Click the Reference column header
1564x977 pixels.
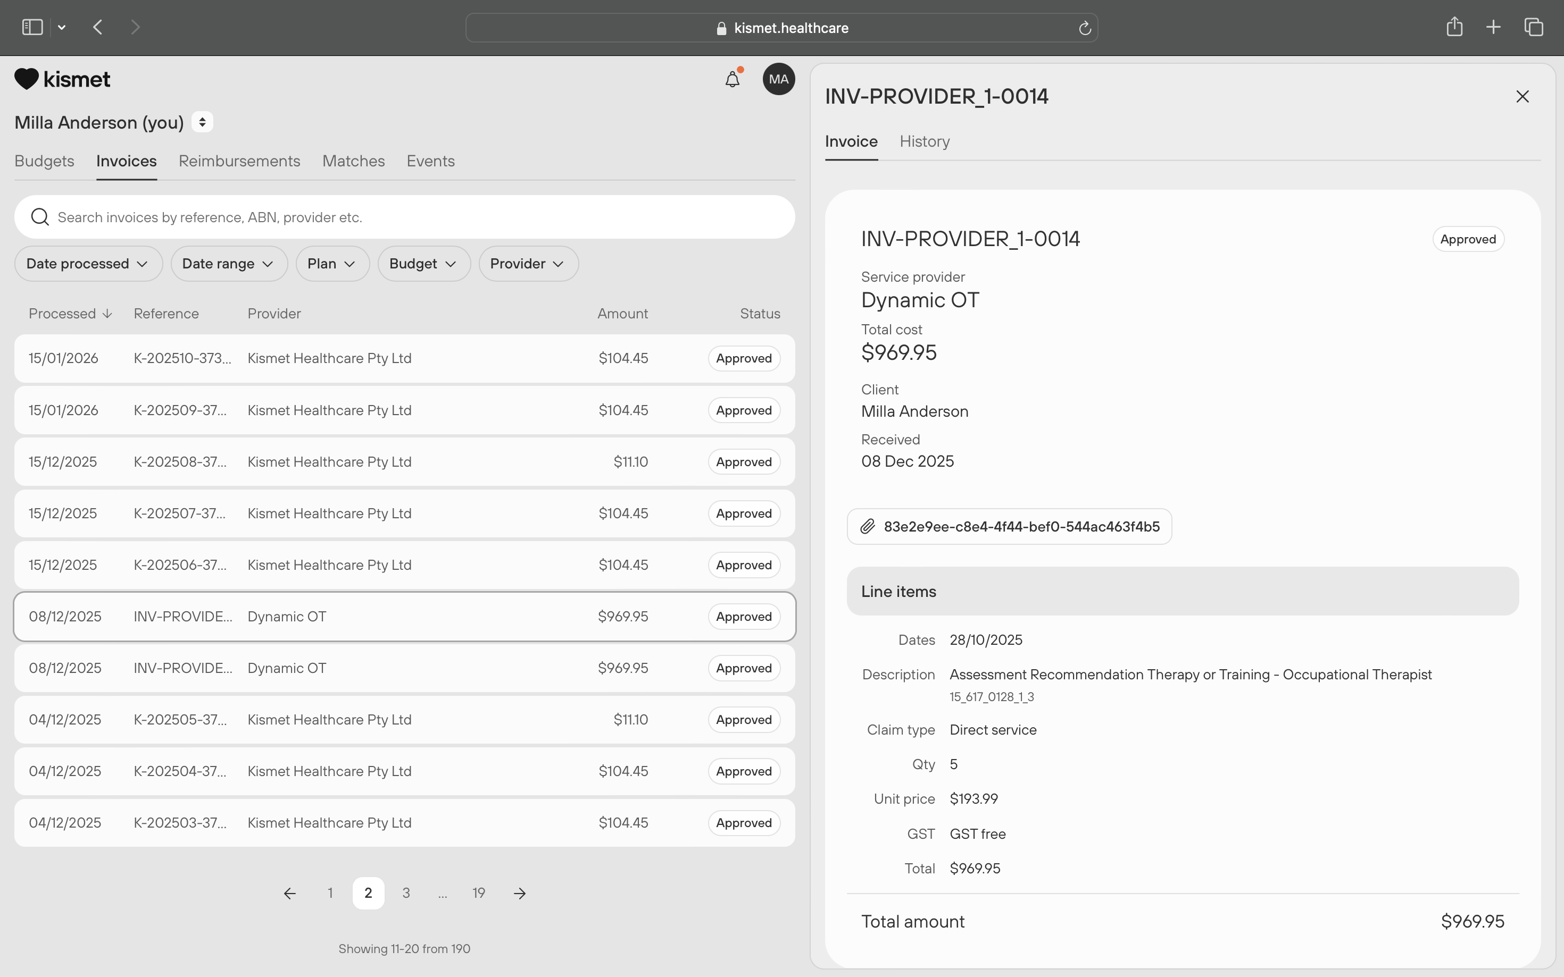pos(166,314)
